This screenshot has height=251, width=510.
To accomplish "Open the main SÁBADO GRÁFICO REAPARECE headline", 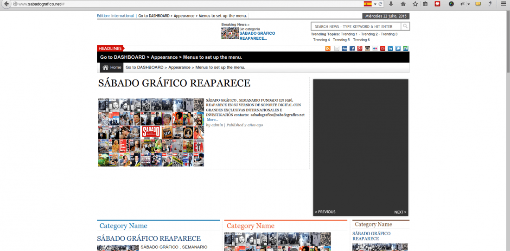I will tap(174, 83).
